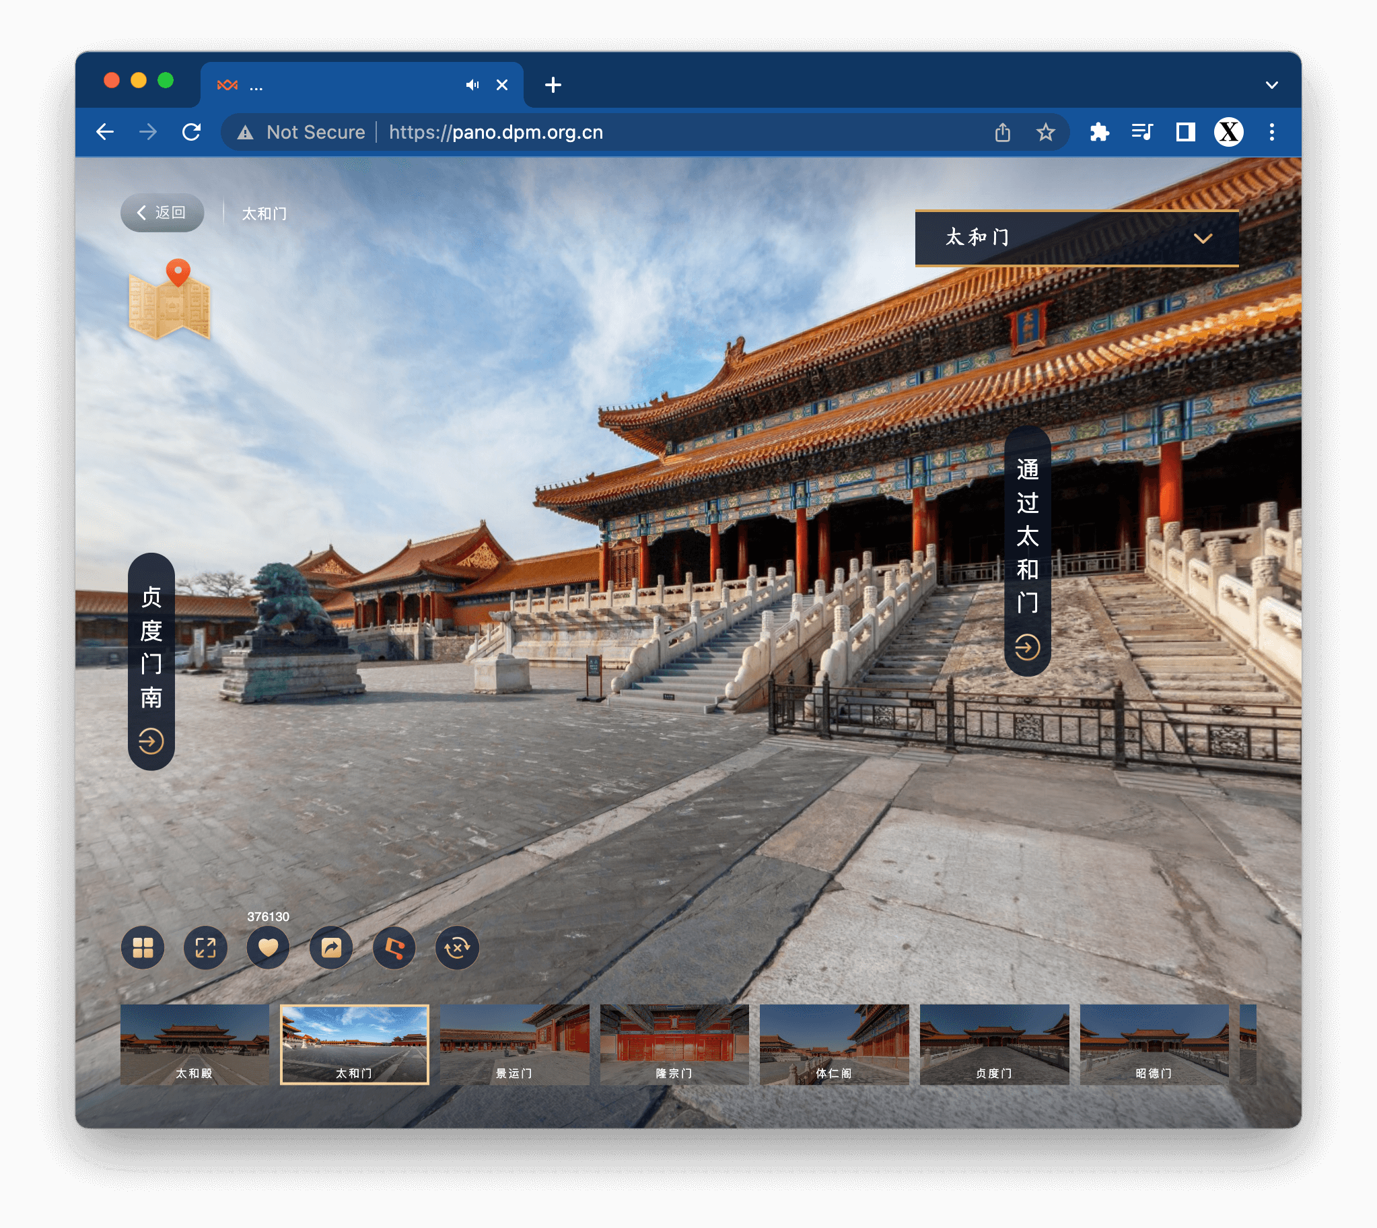The width and height of the screenshot is (1377, 1228).
Task: Mute the tab audio speaker icon
Action: coord(472,85)
